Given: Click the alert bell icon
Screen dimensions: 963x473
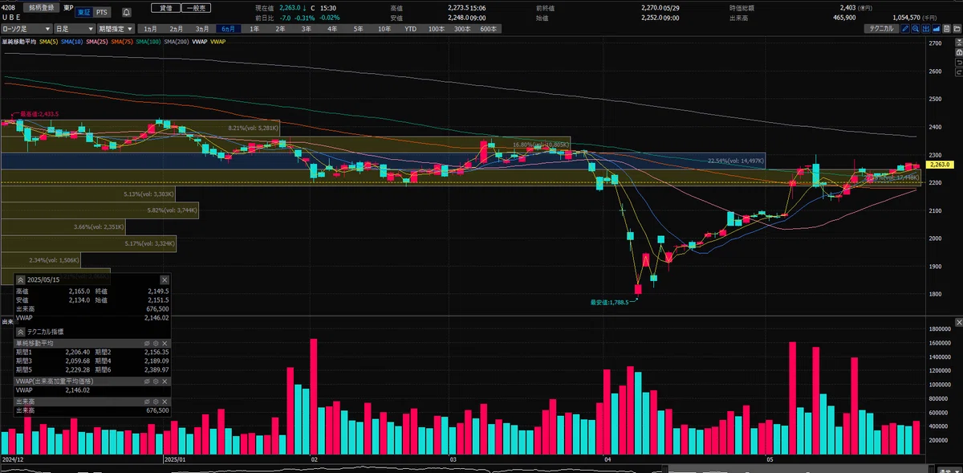Looking at the screenshot, I should coord(128,12).
